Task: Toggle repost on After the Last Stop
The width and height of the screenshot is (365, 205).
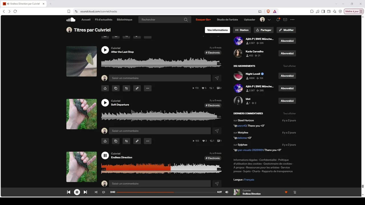Action: [x=126, y=88]
